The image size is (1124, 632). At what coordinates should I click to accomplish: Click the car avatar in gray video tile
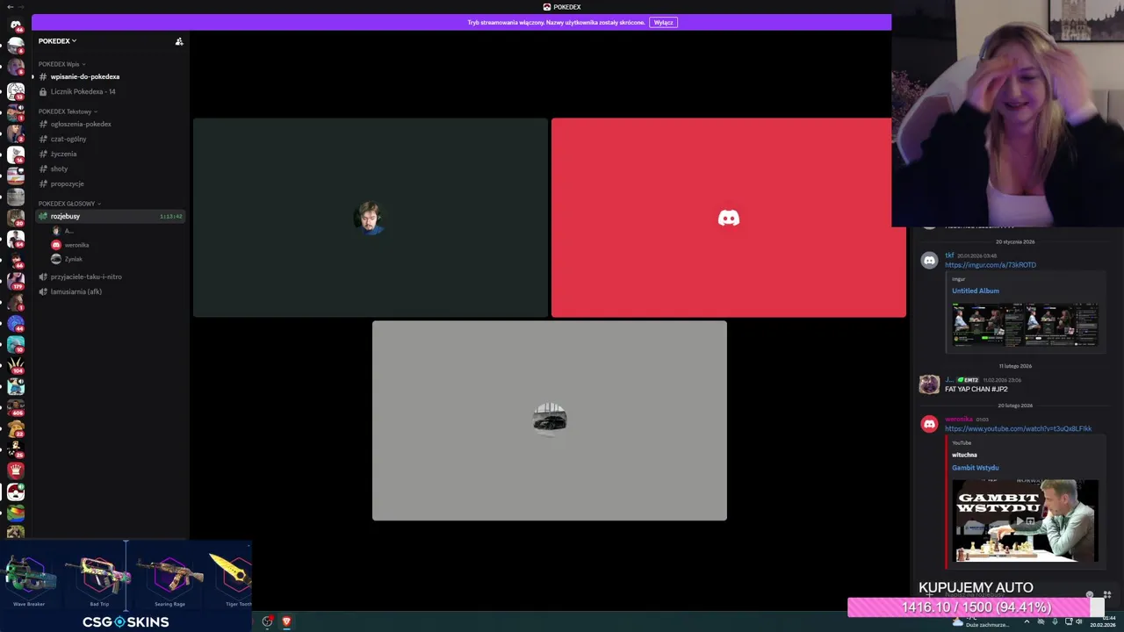click(550, 420)
